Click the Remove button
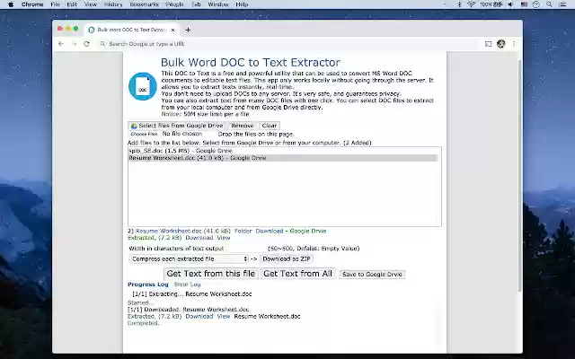The image size is (575, 359). pyautogui.click(x=242, y=126)
